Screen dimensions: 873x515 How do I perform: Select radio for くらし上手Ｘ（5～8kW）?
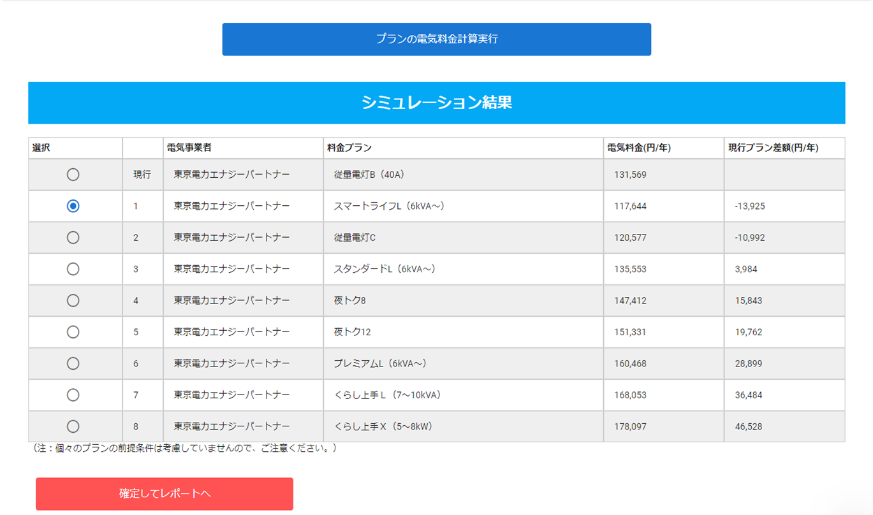(73, 426)
